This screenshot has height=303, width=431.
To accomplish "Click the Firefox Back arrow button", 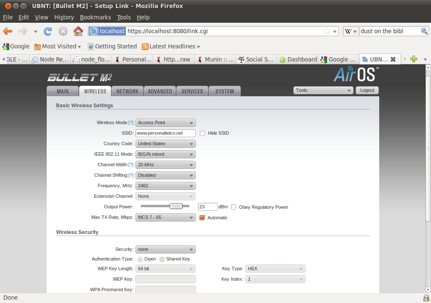I will pyautogui.click(x=8, y=31).
